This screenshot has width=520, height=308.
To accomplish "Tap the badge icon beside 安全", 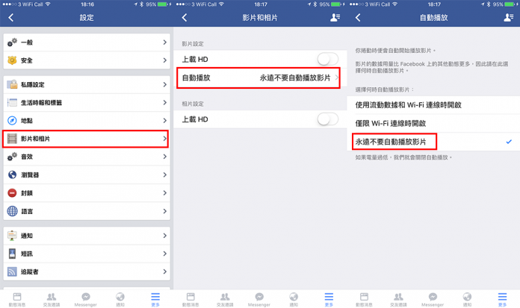I will tap(12, 60).
